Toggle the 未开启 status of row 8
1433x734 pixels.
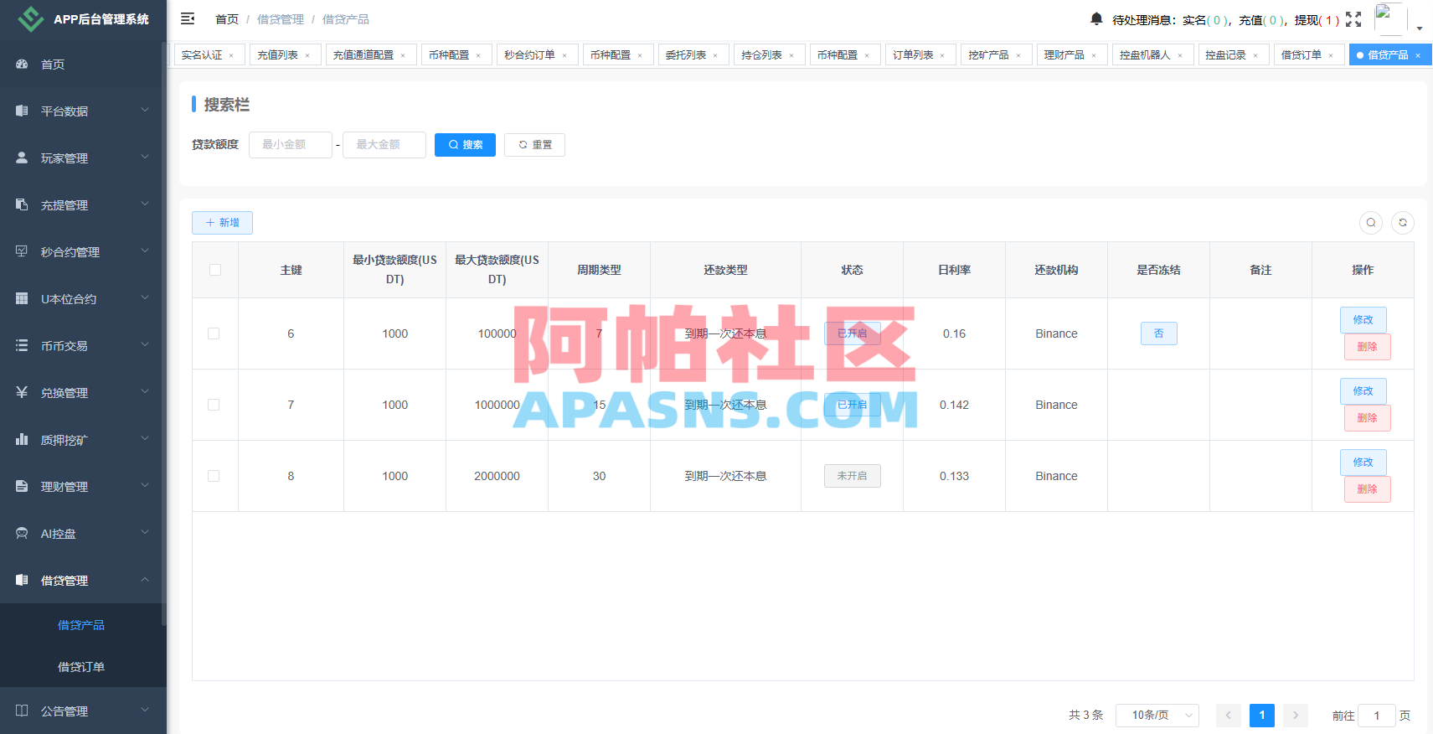(x=852, y=476)
